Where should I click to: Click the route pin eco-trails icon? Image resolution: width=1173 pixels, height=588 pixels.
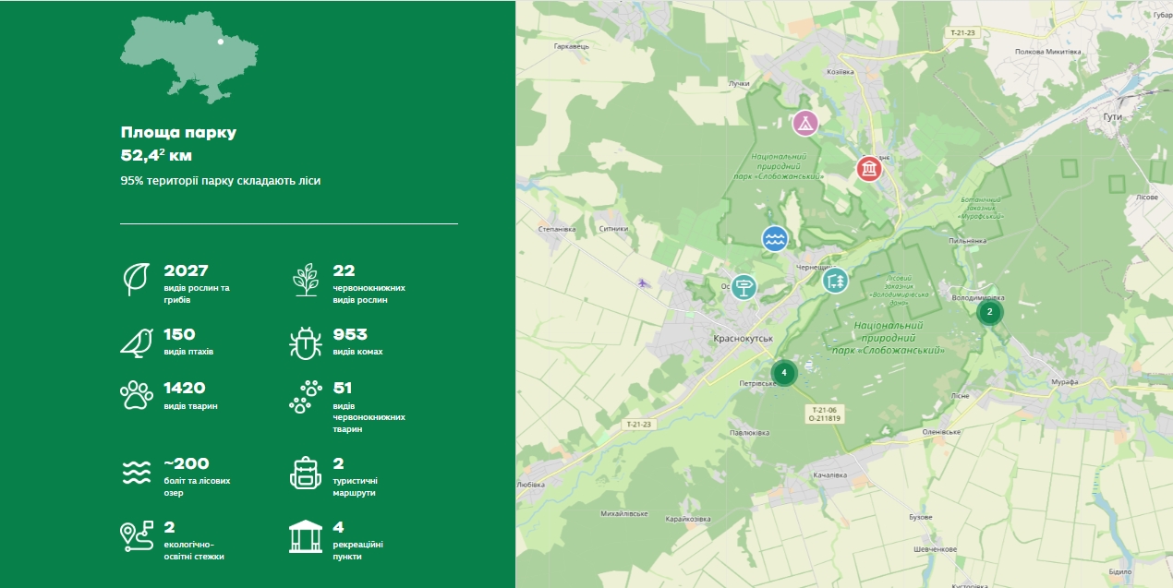[x=137, y=536]
